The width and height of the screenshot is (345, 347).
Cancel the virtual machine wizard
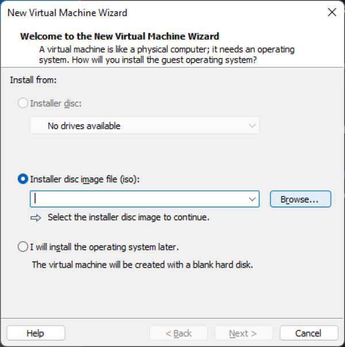pos(308,333)
